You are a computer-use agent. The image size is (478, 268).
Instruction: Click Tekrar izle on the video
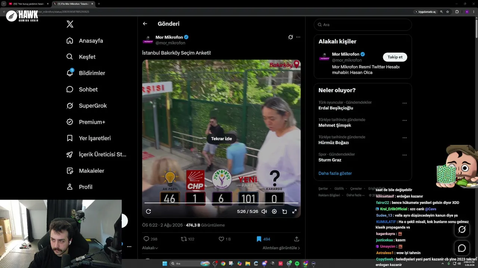(x=221, y=139)
